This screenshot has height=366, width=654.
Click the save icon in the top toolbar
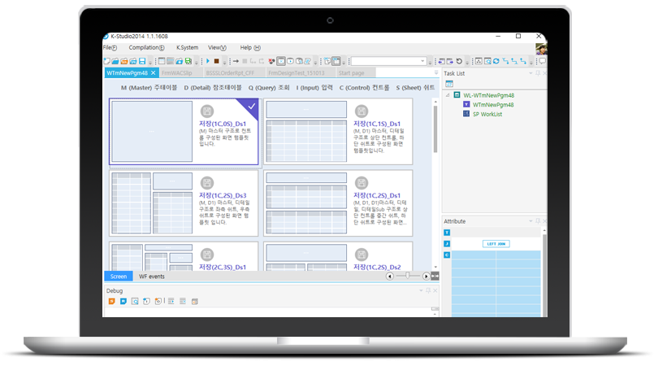[x=142, y=61]
